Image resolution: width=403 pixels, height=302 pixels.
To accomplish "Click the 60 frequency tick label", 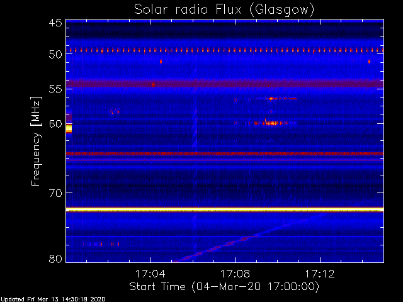I will coord(55,124).
